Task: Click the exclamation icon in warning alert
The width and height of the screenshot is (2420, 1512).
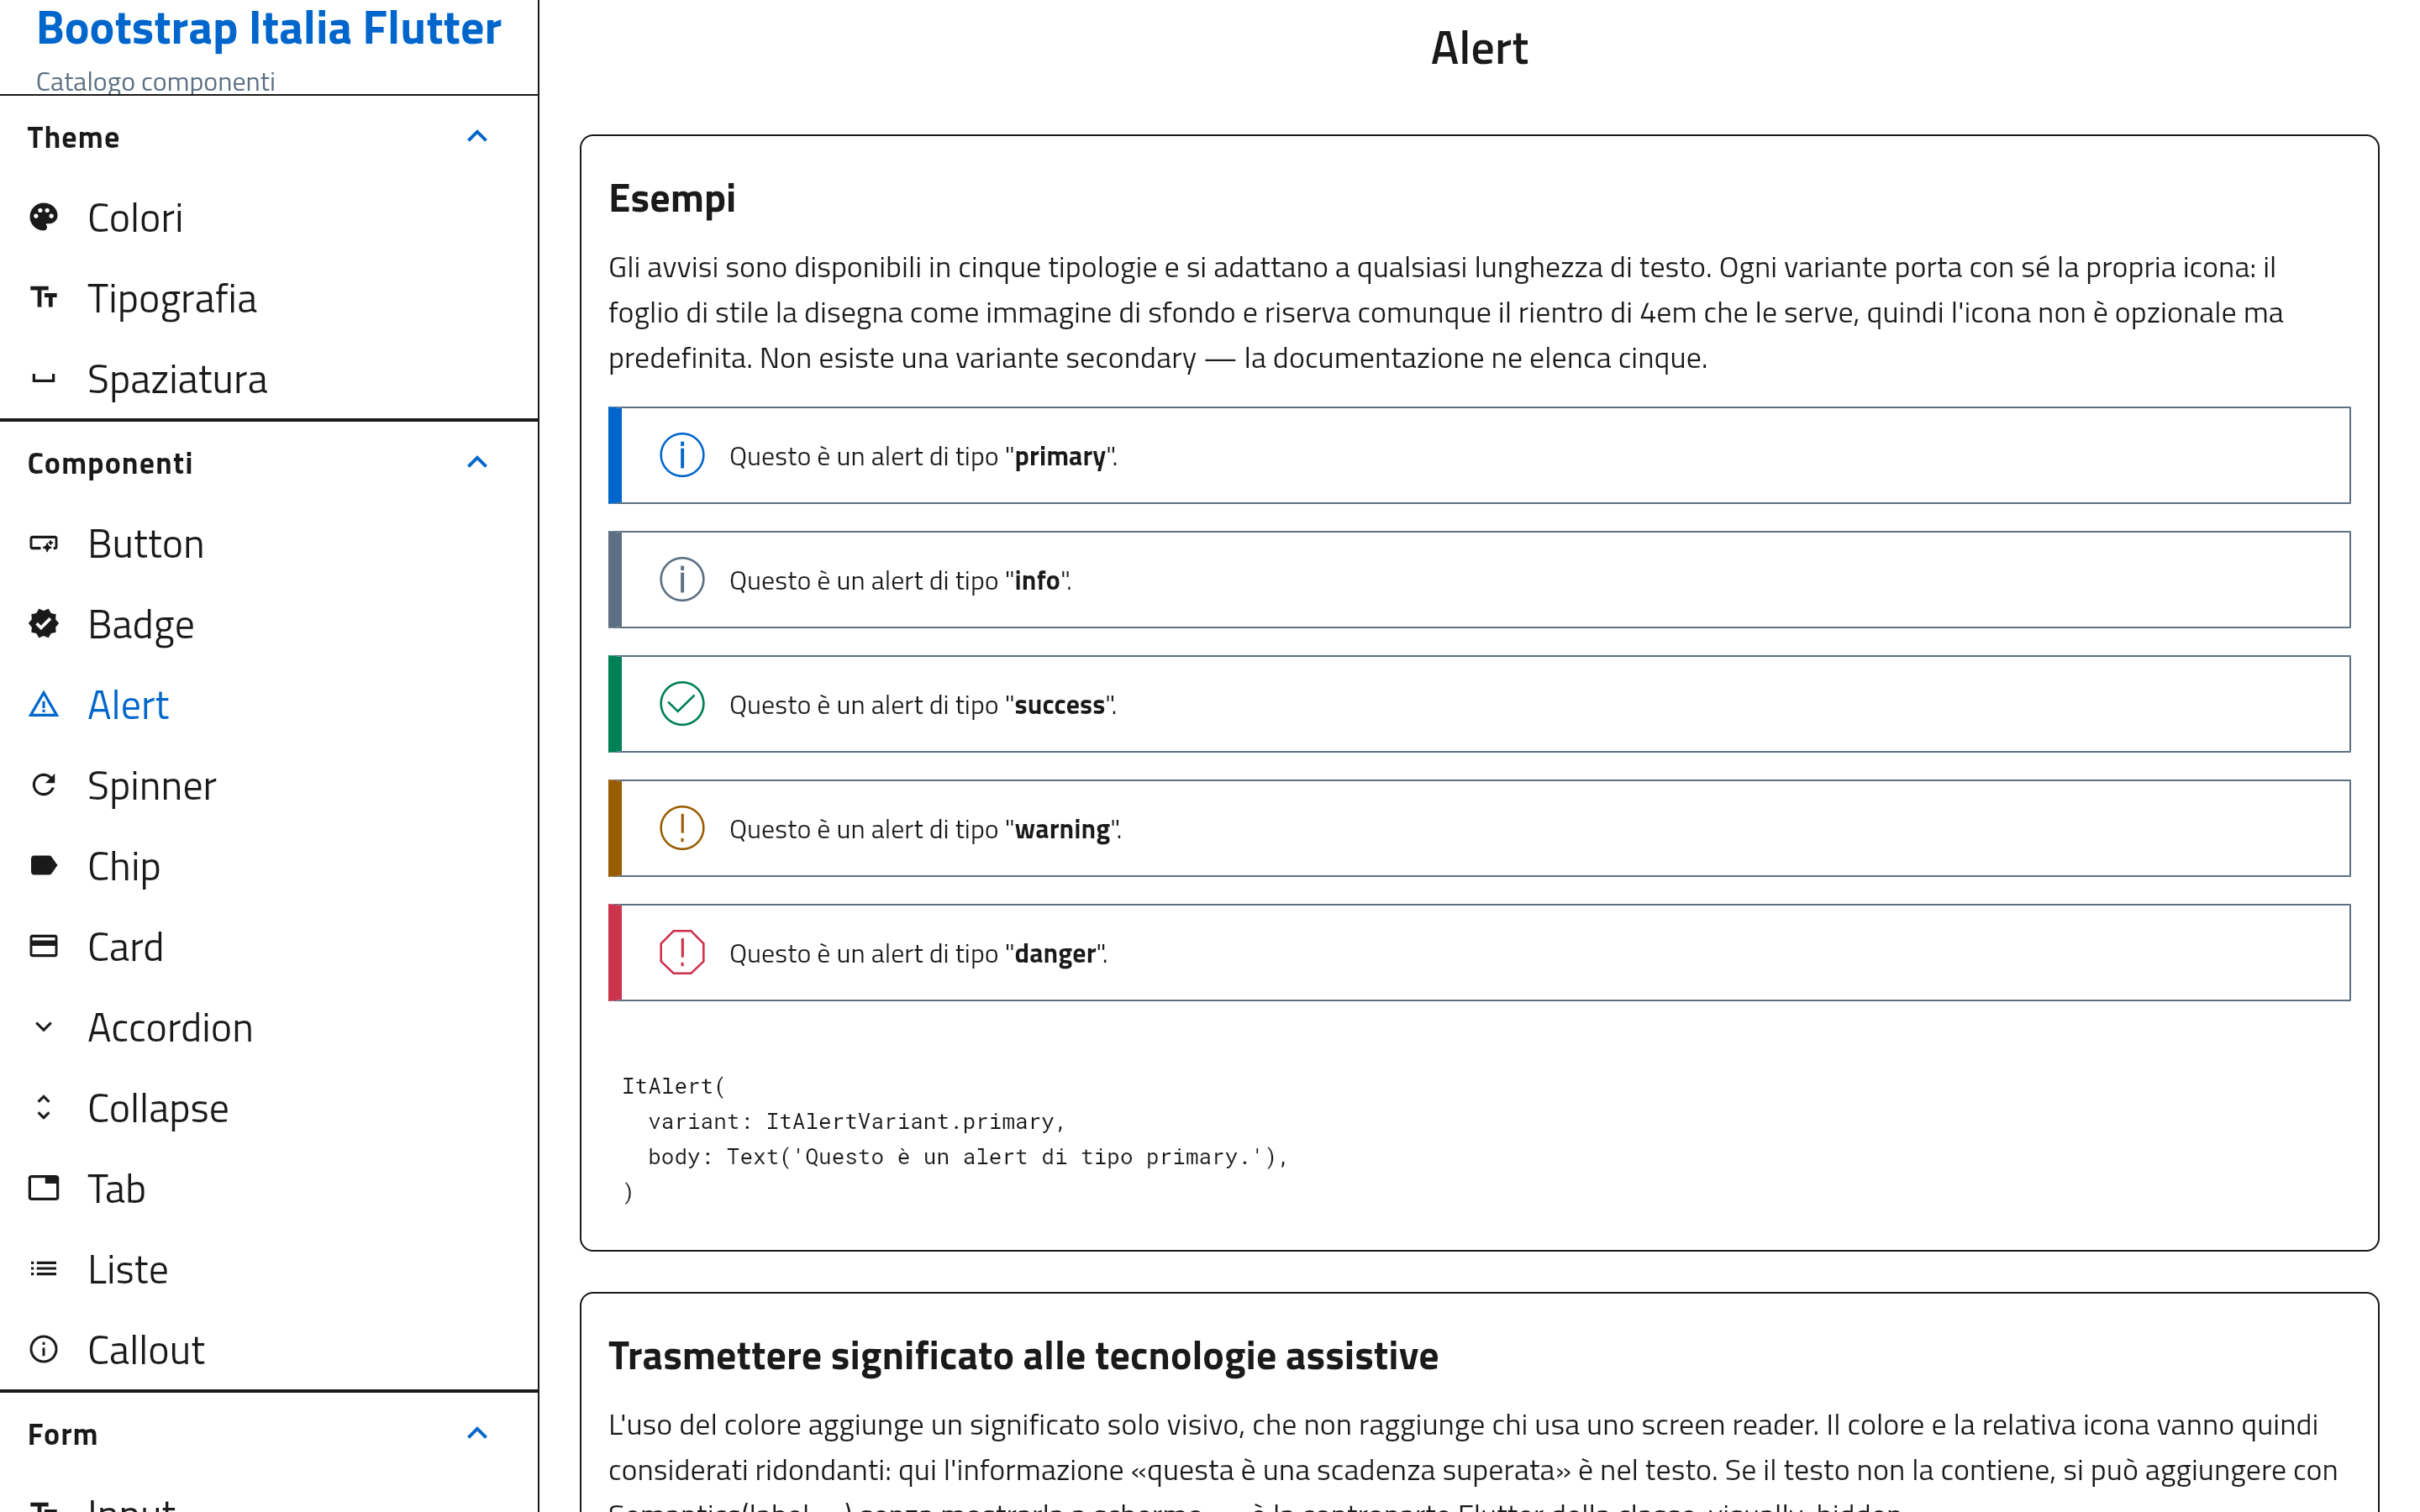Action: pyautogui.click(x=682, y=828)
